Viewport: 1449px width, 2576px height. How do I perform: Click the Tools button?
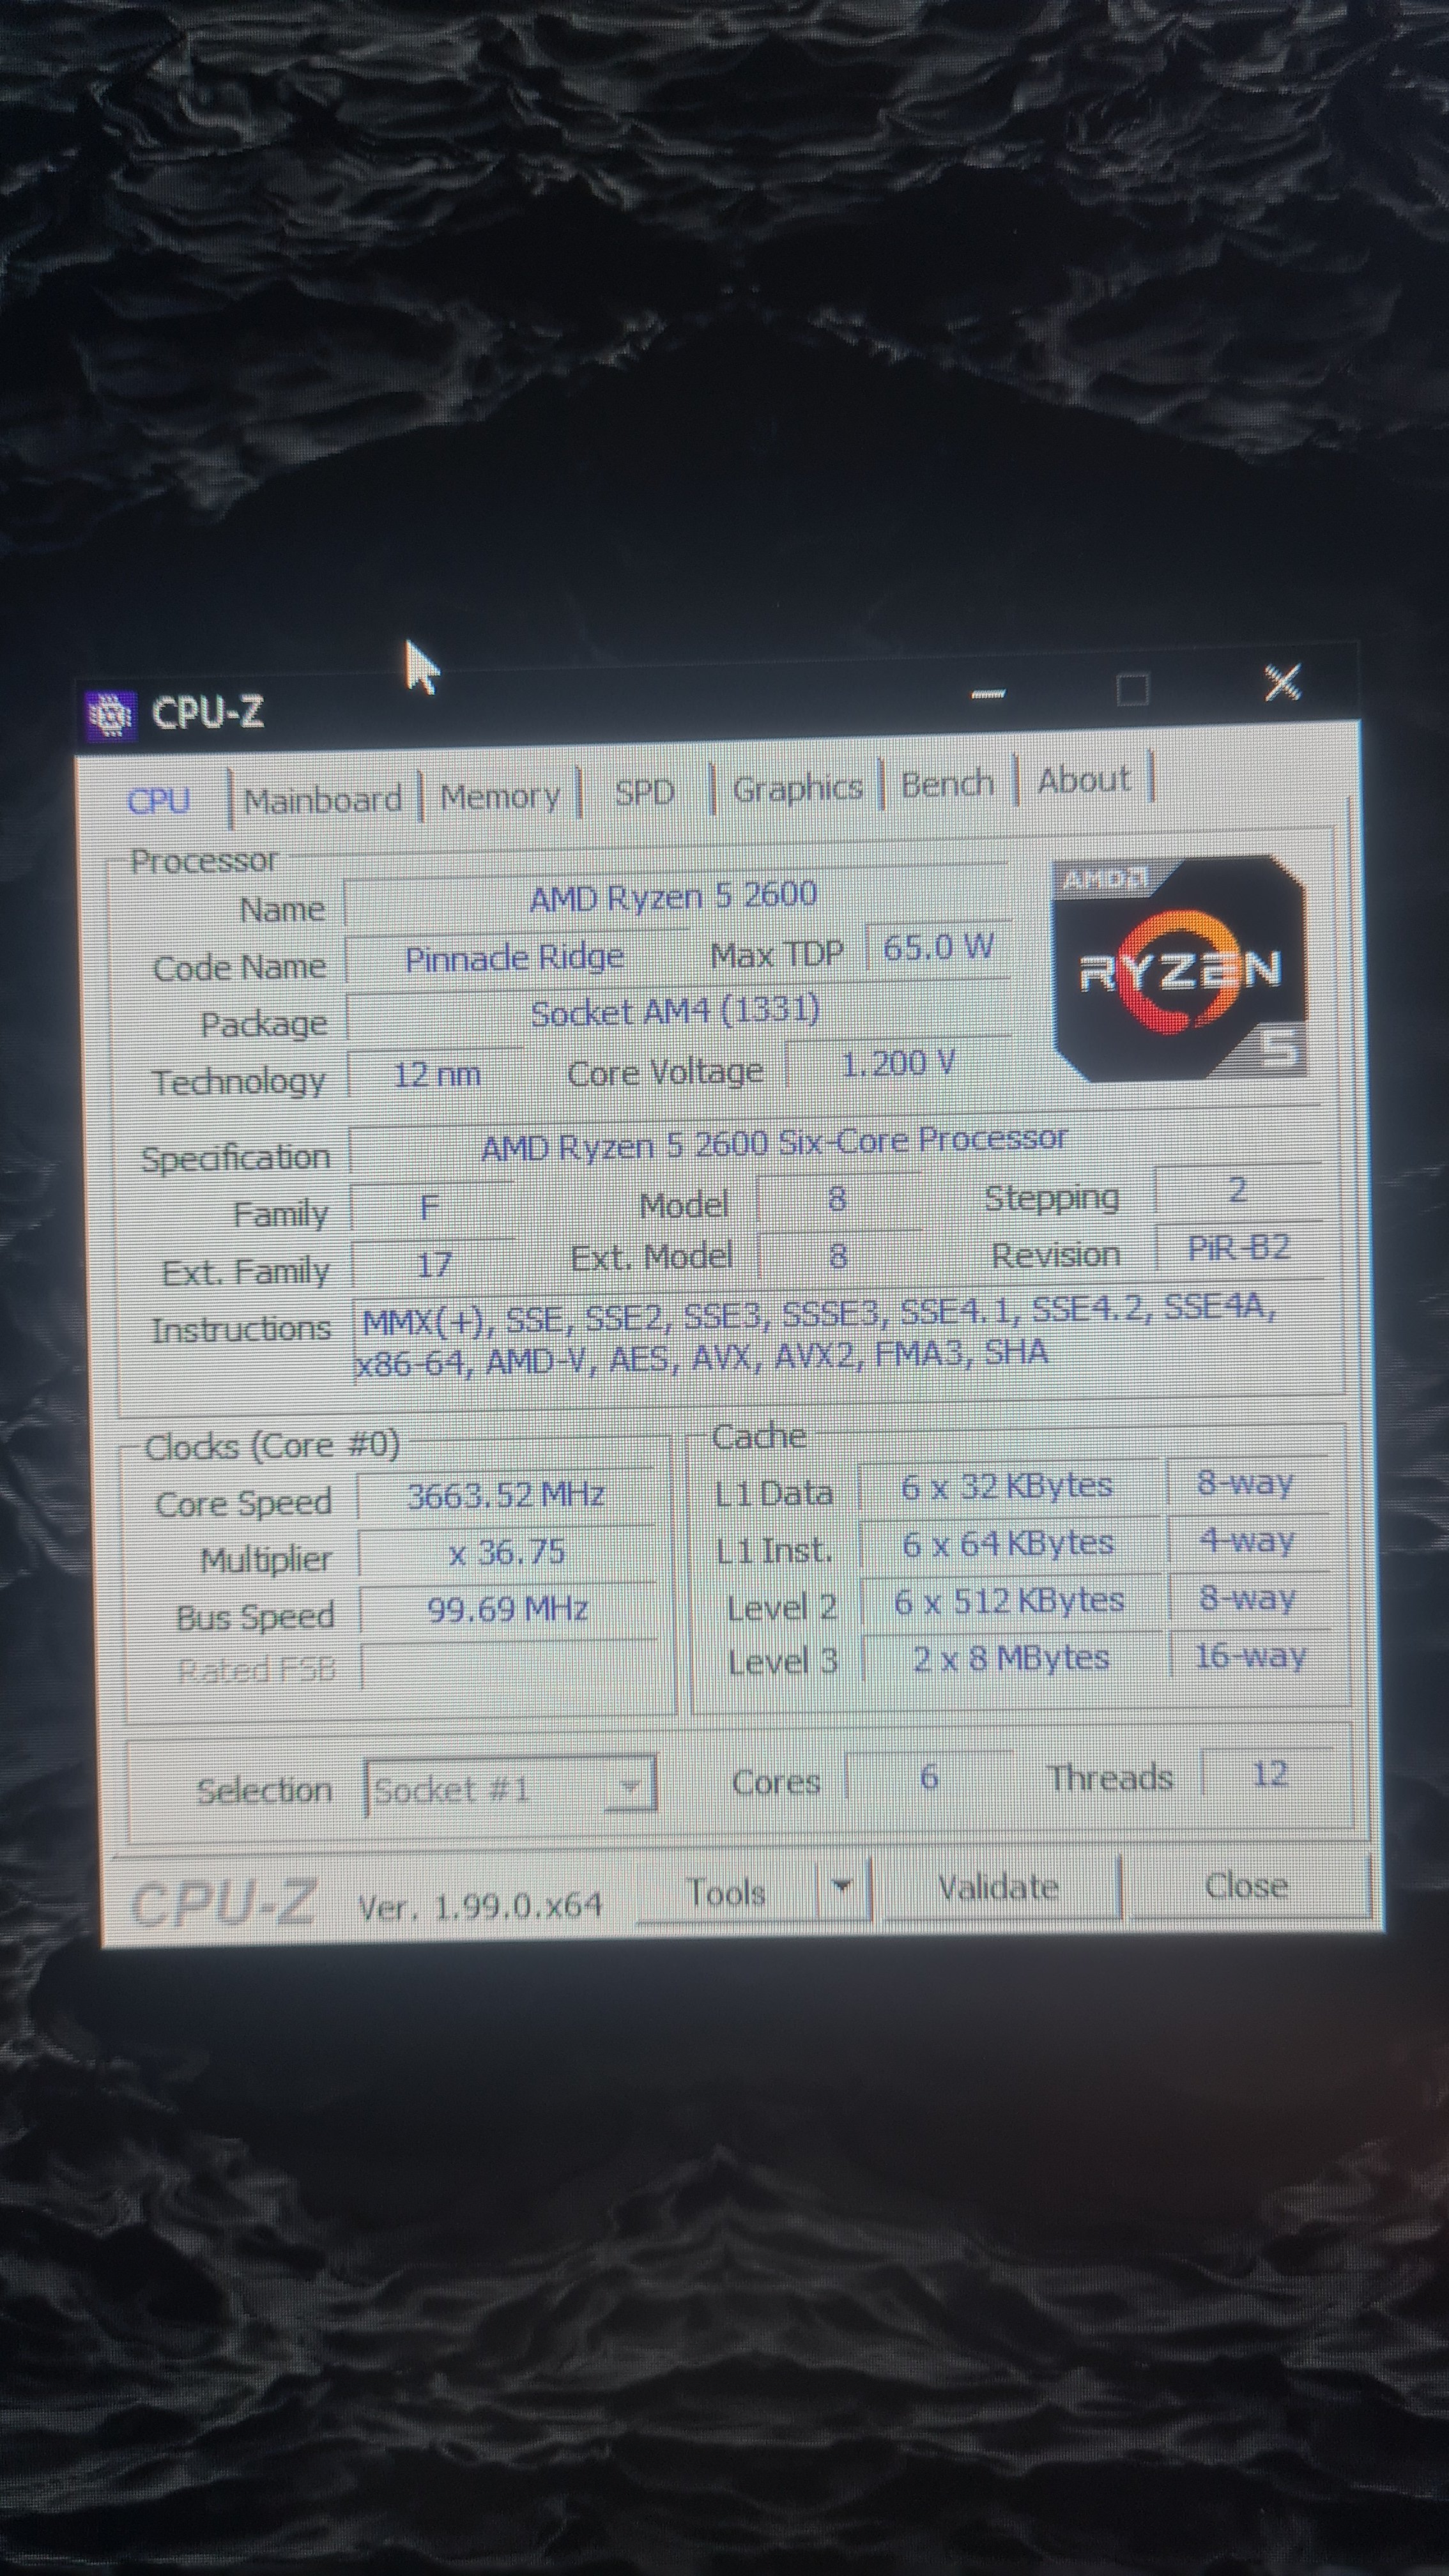pos(726,1892)
